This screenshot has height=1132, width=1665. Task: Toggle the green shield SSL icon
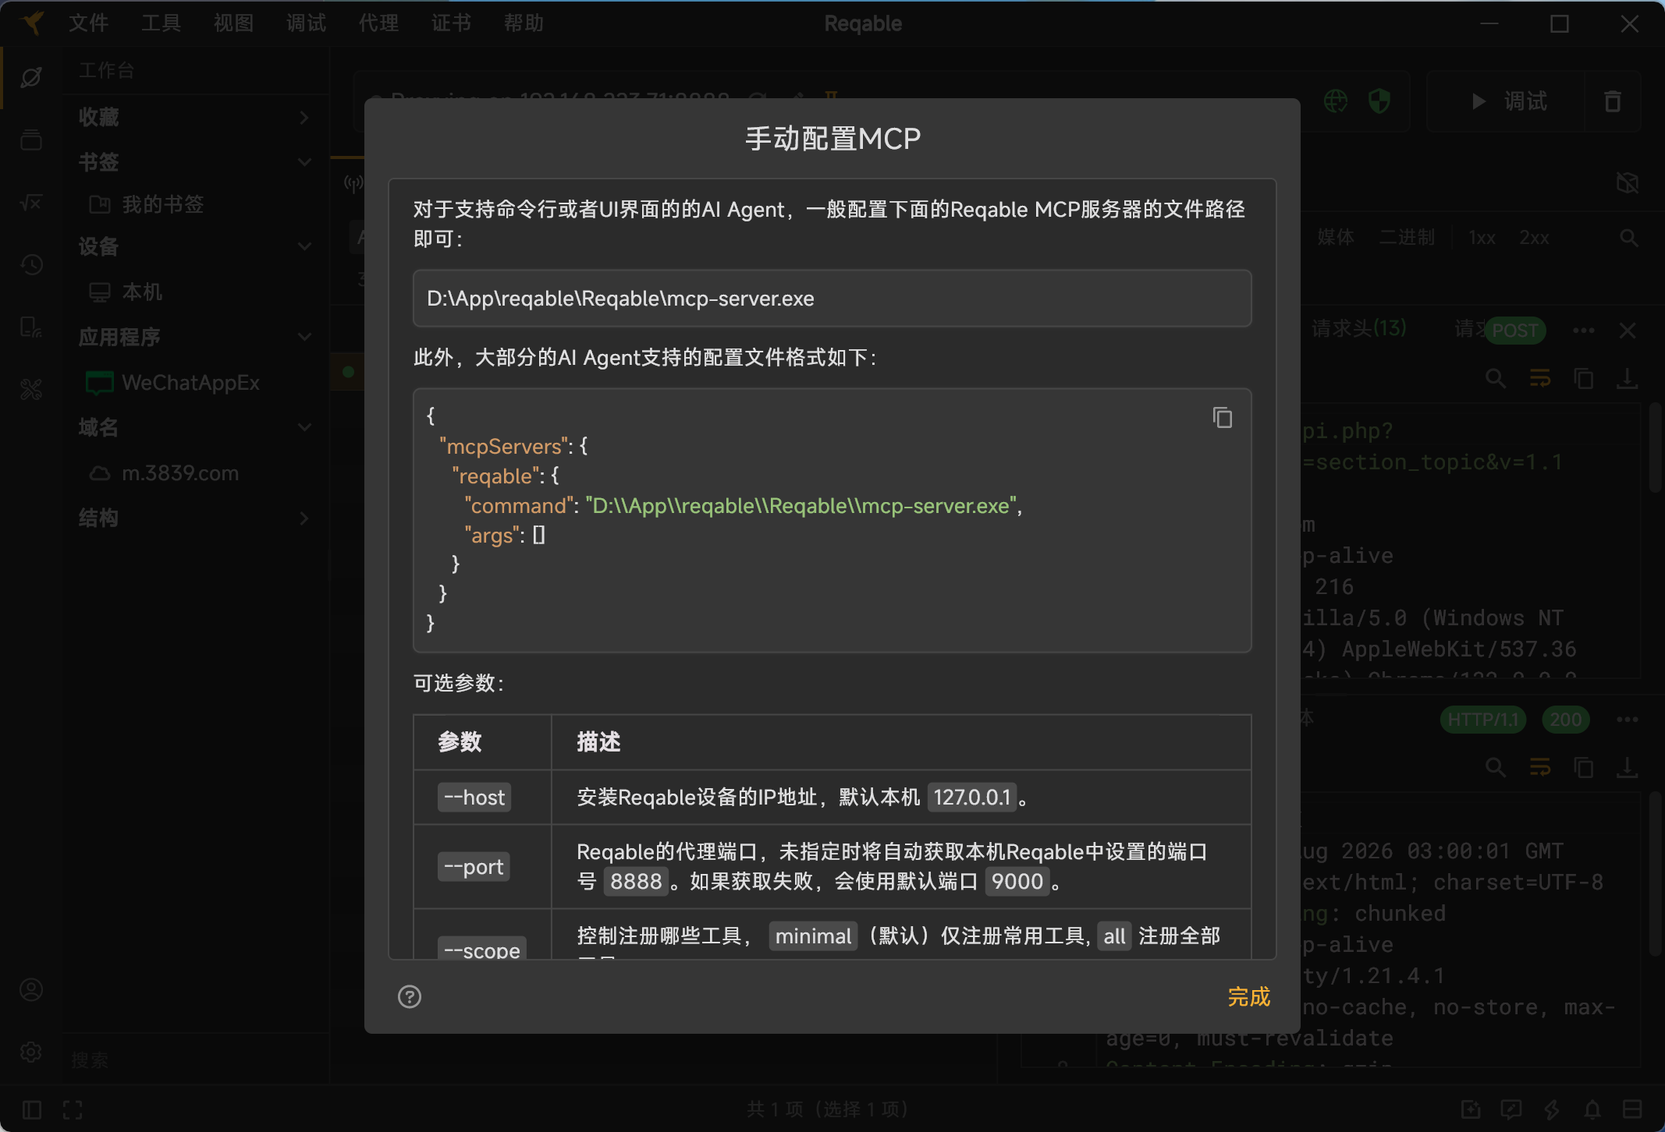(1379, 101)
